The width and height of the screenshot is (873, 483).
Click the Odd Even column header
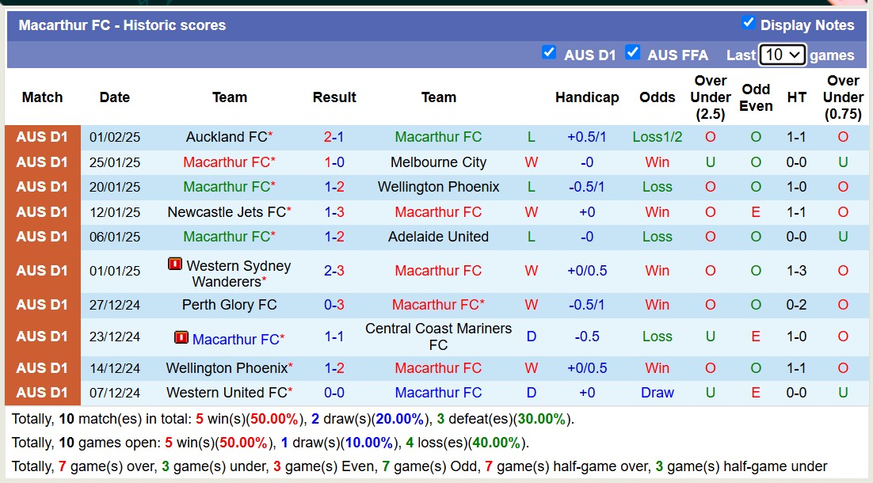(756, 97)
